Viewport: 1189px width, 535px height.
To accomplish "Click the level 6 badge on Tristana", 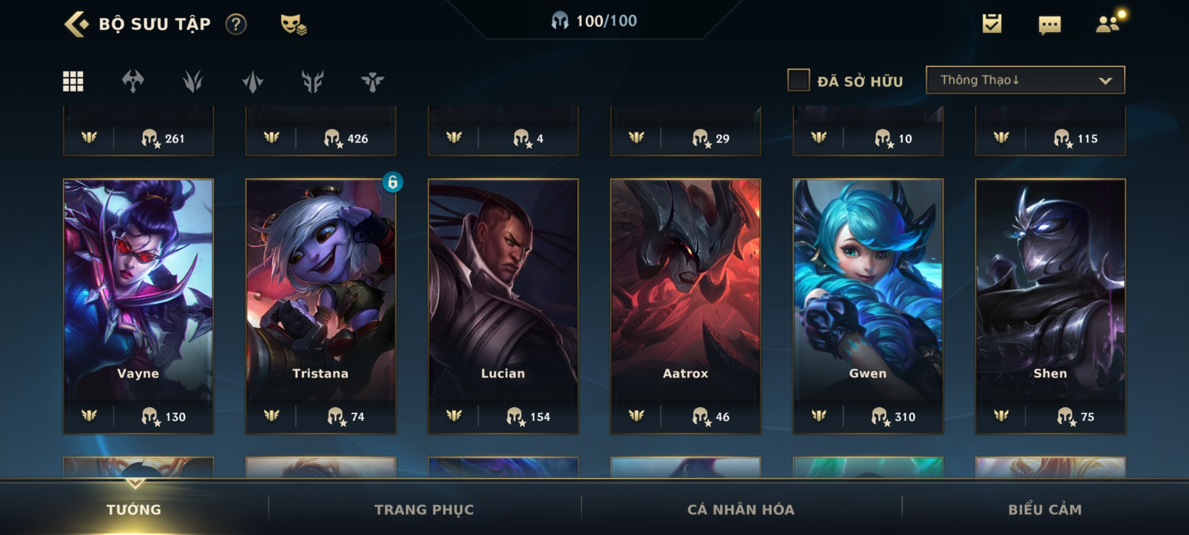I will [x=392, y=182].
